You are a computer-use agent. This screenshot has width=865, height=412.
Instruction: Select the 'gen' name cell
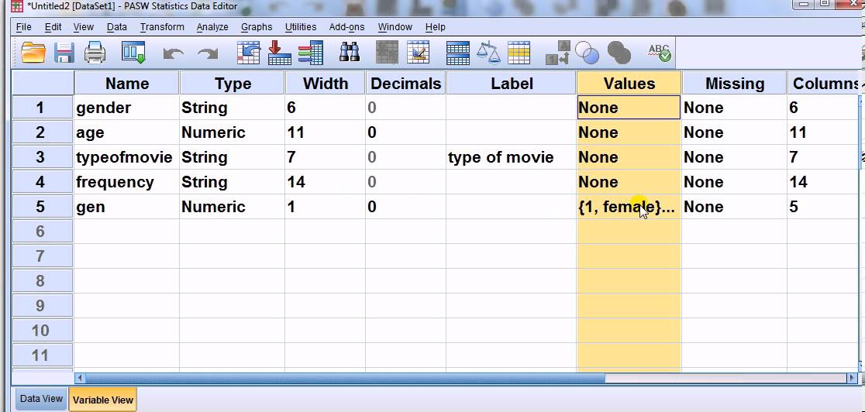coord(126,207)
